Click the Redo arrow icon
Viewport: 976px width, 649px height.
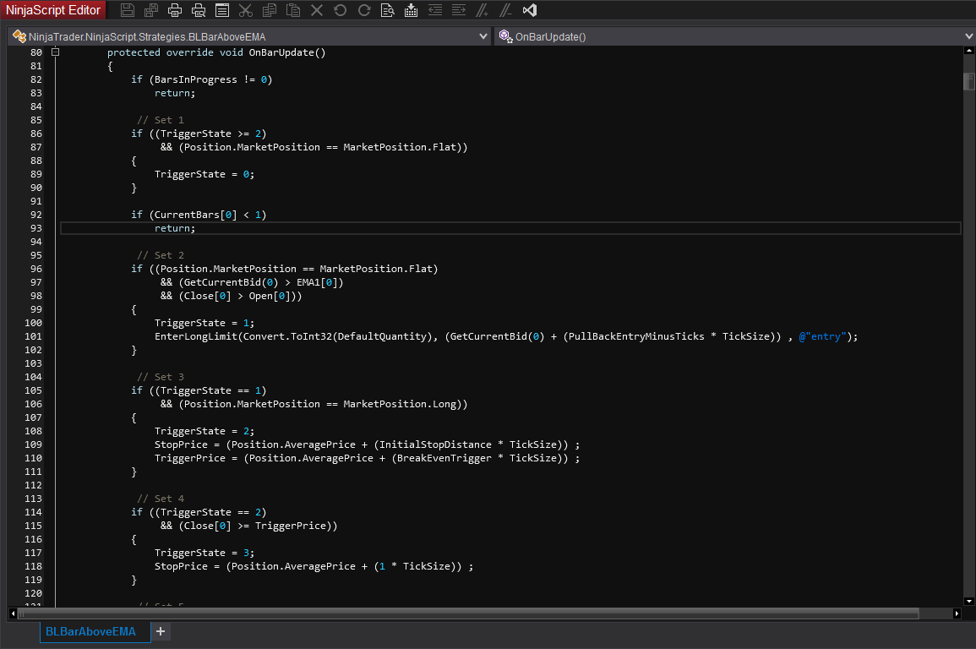click(x=364, y=10)
